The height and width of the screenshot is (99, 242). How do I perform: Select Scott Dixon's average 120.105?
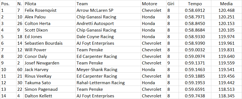(226, 30)
